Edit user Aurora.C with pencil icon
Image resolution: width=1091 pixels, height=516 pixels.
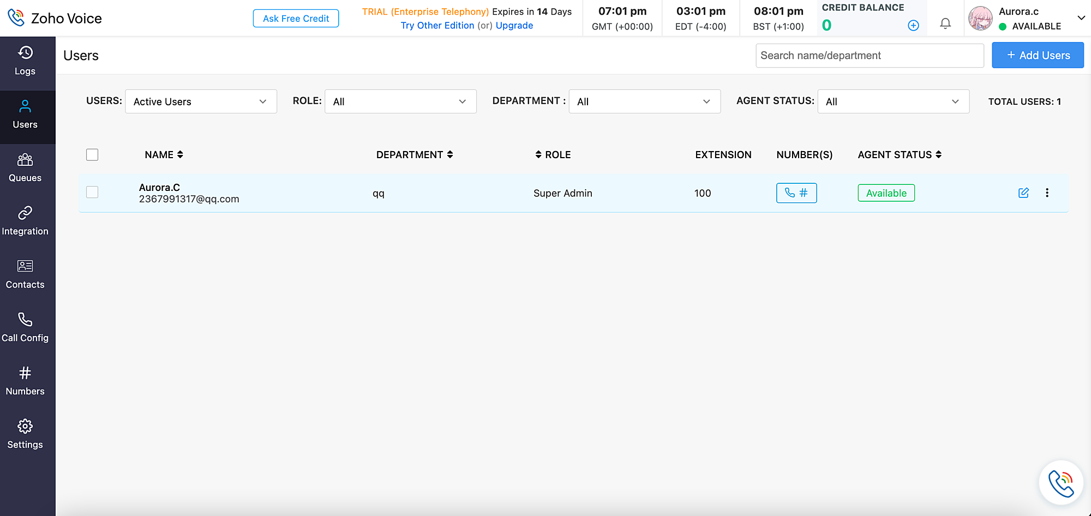point(1023,193)
